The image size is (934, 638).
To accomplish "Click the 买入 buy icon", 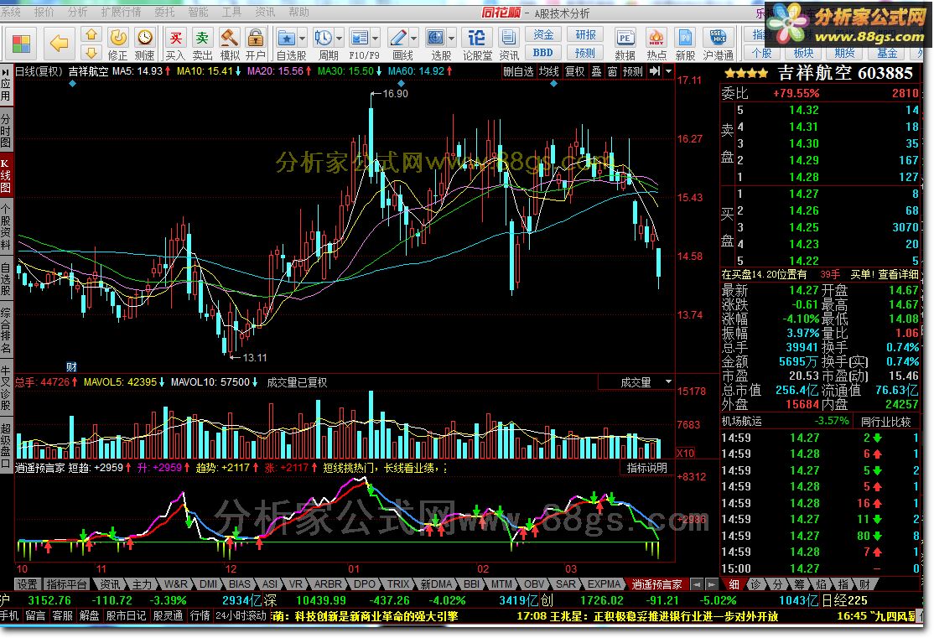I will coord(175,38).
